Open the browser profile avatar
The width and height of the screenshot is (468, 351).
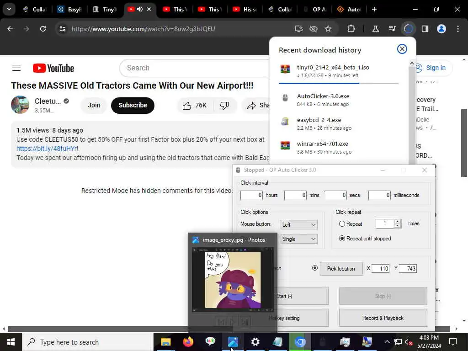(441, 29)
